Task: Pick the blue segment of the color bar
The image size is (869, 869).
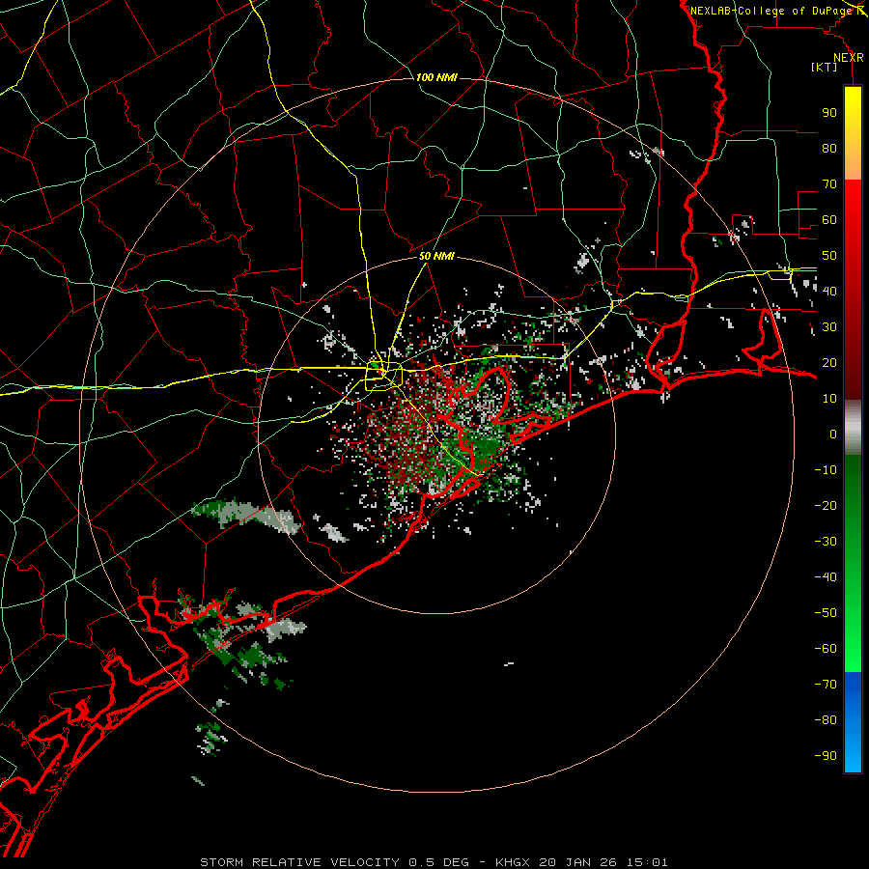Action: pos(853,722)
